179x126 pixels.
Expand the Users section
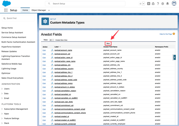pos(2,89)
